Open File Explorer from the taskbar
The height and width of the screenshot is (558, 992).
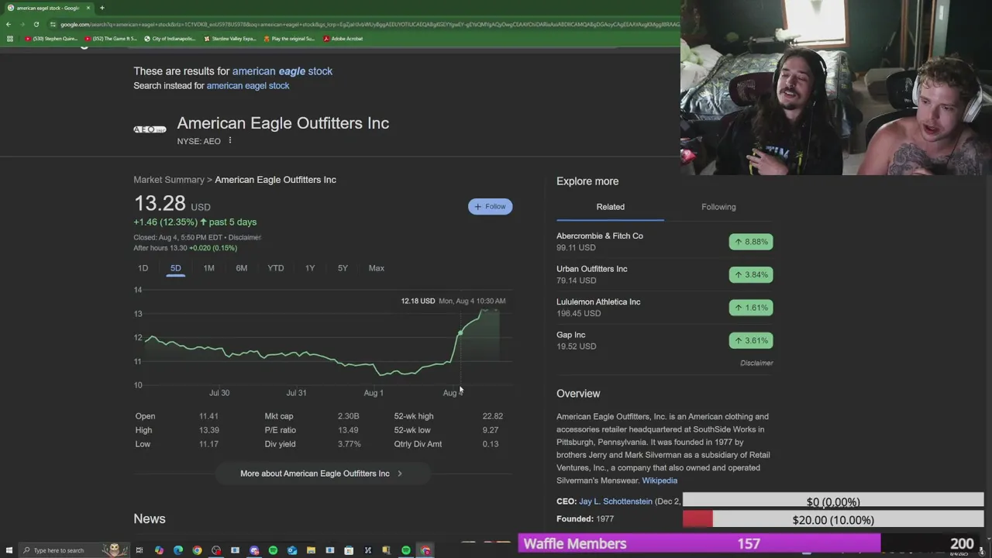click(311, 550)
